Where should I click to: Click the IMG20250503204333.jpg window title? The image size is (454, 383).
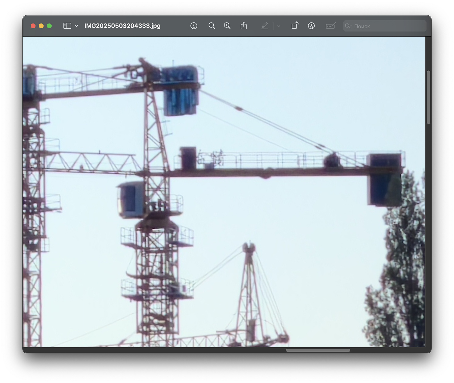coord(123,26)
